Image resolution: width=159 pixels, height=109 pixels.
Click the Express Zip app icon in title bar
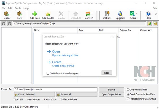point(3,3)
